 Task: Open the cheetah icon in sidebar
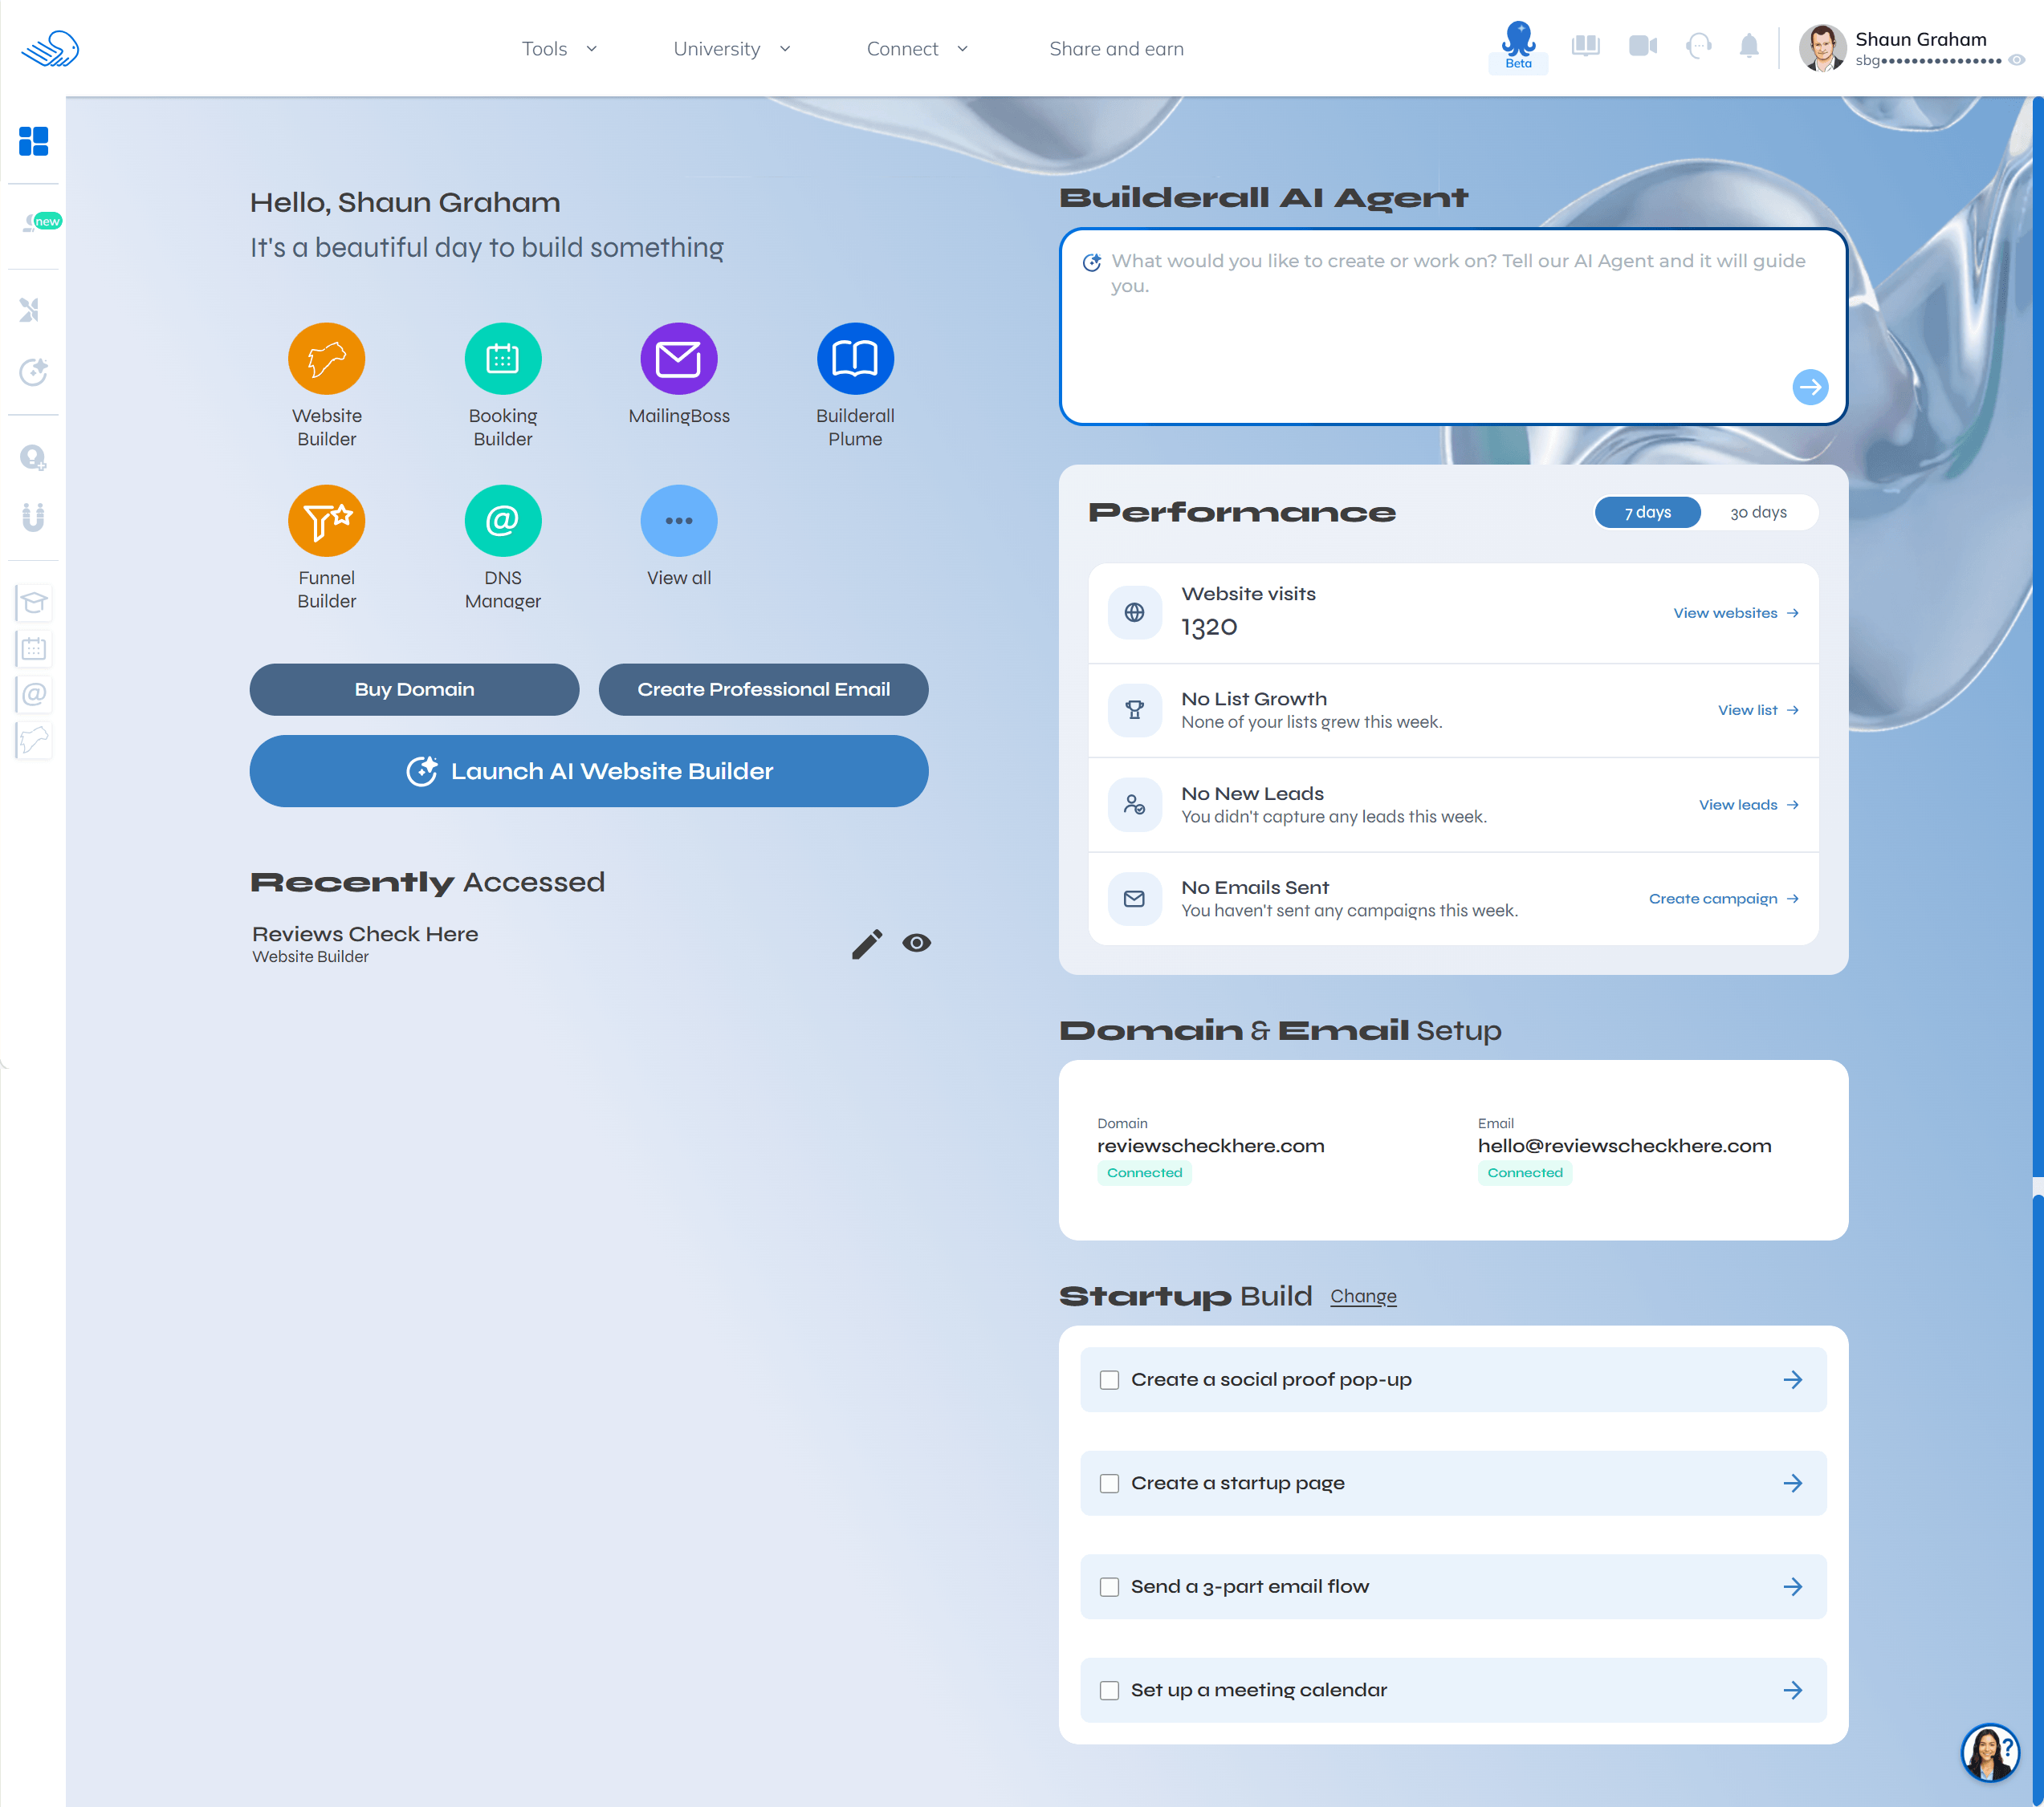tap(34, 741)
